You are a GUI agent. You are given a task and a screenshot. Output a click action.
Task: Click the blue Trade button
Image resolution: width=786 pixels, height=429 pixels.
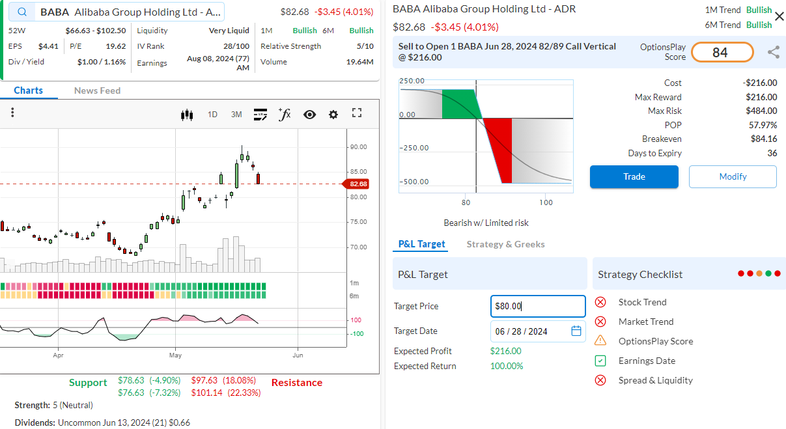point(634,176)
